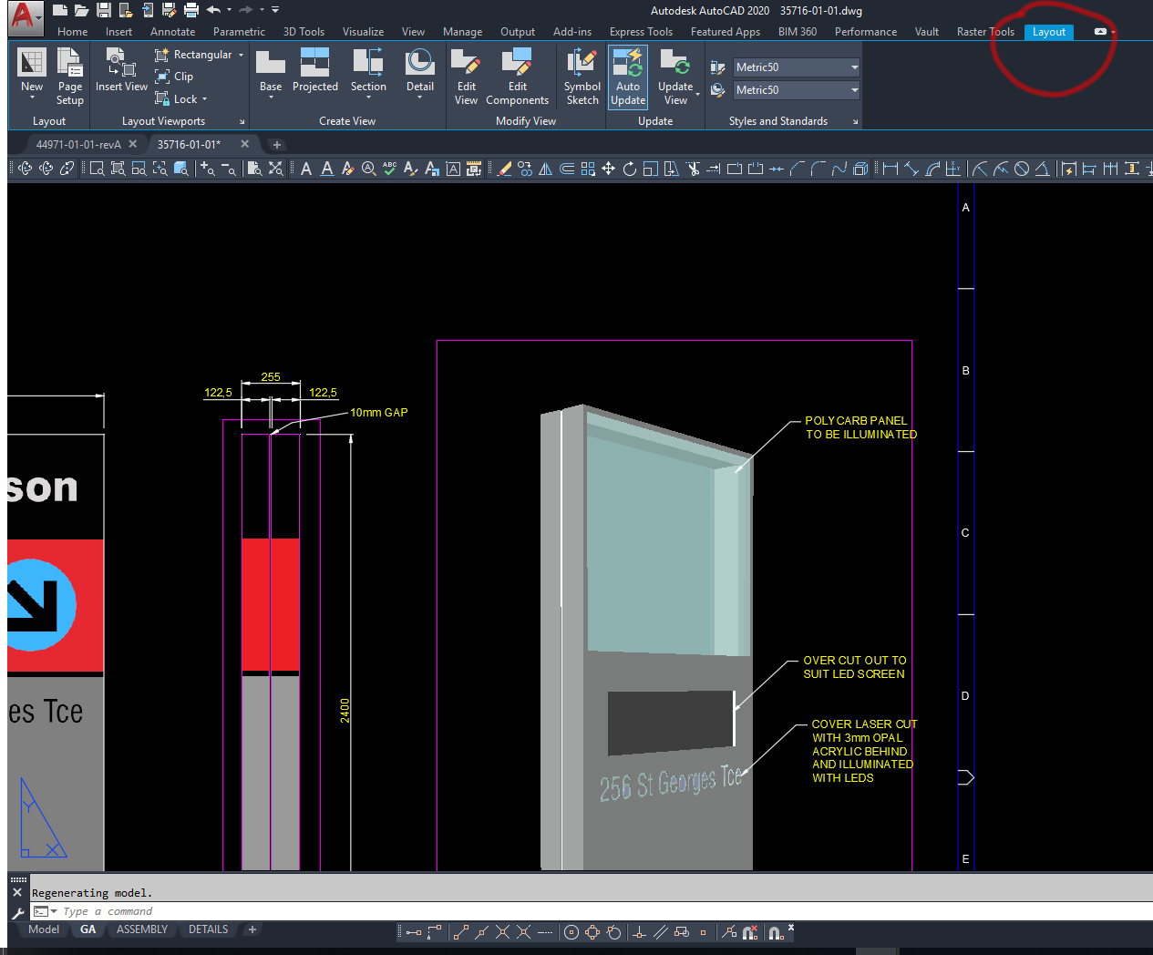Open the Metric50 style dropdown
The height and width of the screenshot is (955, 1153).
click(x=853, y=67)
